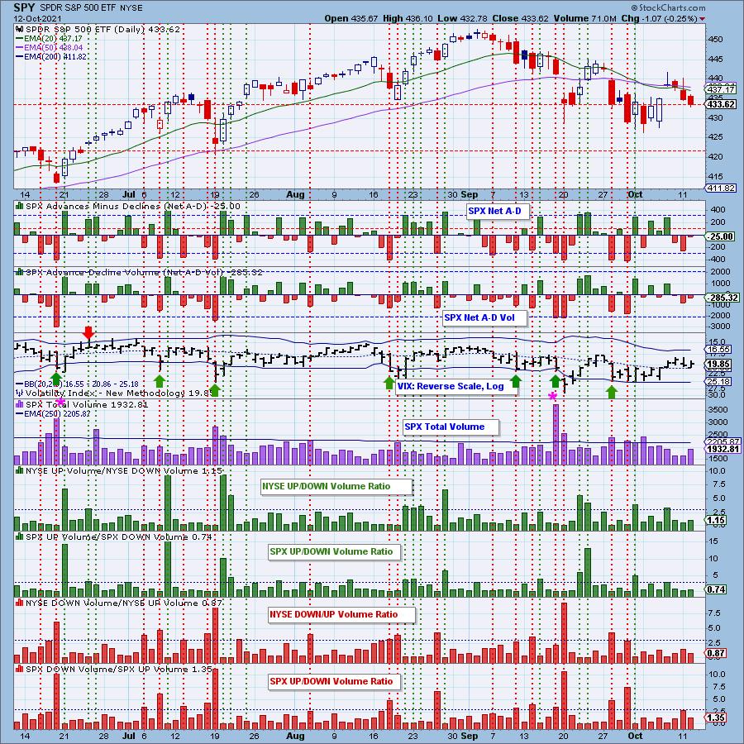Click green up arrow under VIX near June 21
This screenshot has height=744, width=744.
click(56, 379)
